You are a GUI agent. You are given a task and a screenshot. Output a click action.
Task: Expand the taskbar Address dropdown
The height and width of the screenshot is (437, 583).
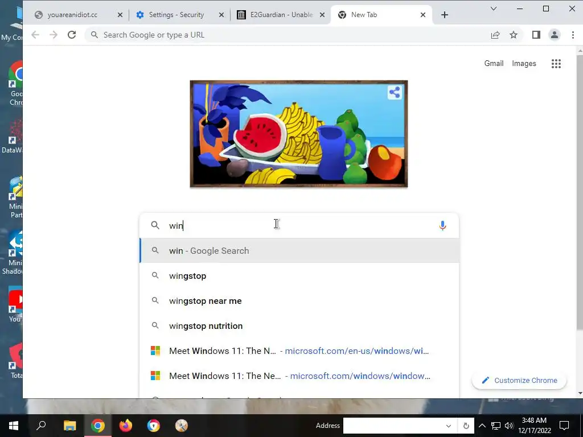pos(449,426)
